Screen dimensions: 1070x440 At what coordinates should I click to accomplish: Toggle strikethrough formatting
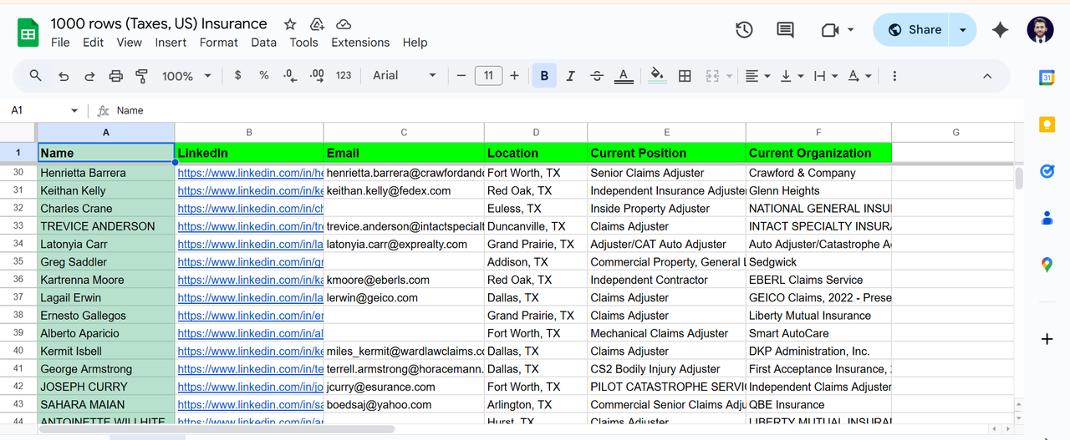coord(597,76)
